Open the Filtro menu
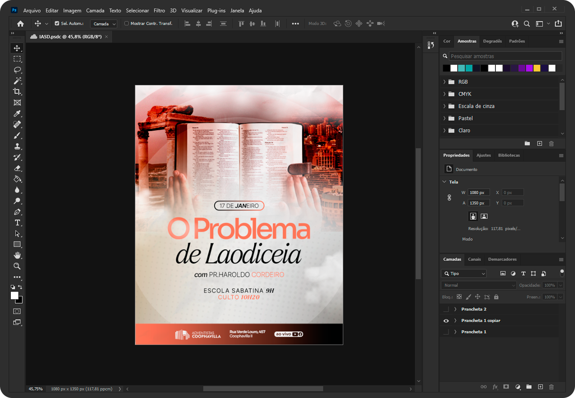 pos(159,10)
